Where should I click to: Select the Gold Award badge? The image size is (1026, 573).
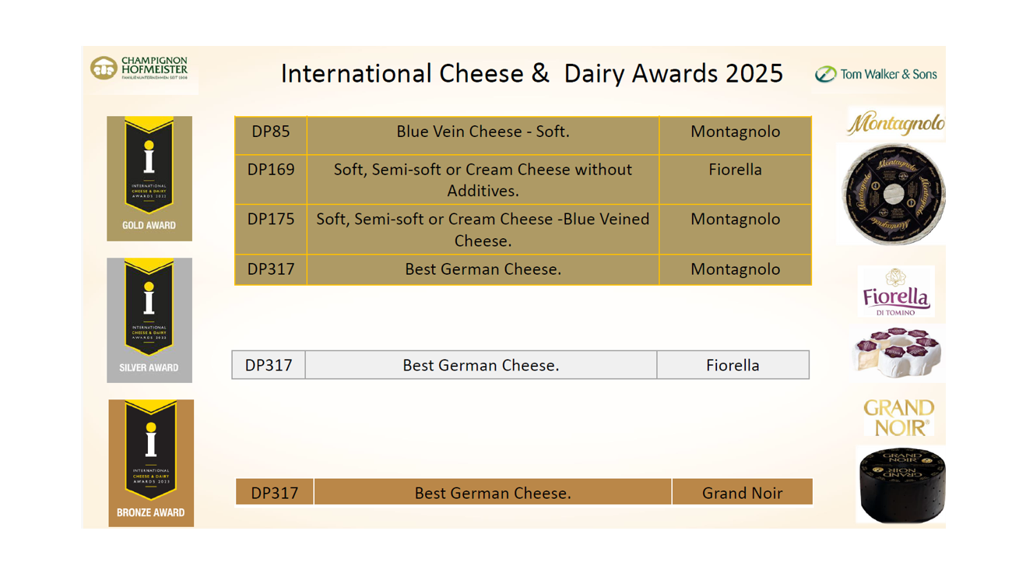(x=149, y=178)
